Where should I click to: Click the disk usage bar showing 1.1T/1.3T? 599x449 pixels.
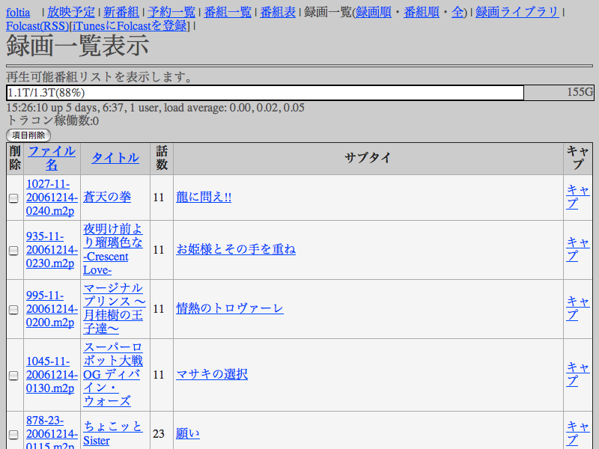(x=264, y=93)
